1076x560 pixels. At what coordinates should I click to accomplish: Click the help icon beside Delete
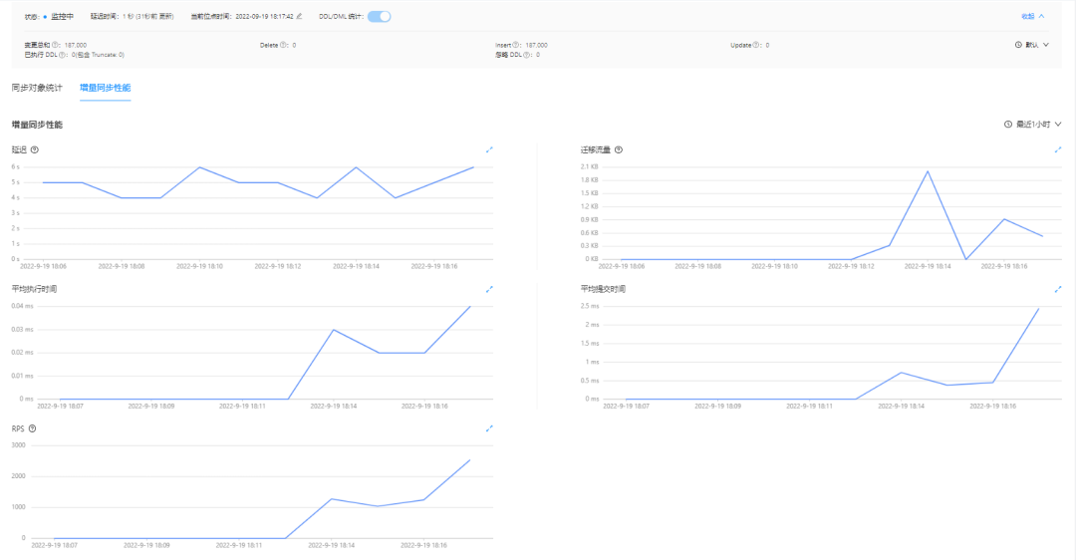tap(283, 45)
